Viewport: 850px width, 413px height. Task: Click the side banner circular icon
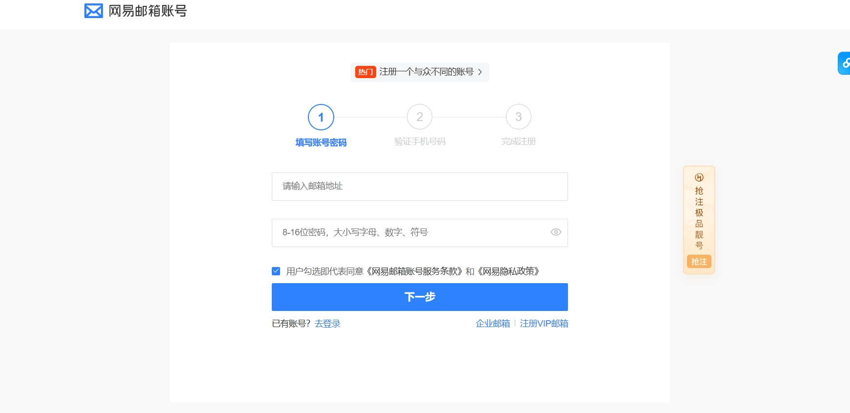pyautogui.click(x=699, y=177)
